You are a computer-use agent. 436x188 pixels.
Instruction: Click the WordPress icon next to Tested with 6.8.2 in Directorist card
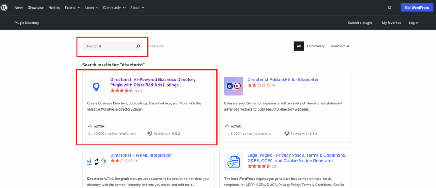coord(149,133)
